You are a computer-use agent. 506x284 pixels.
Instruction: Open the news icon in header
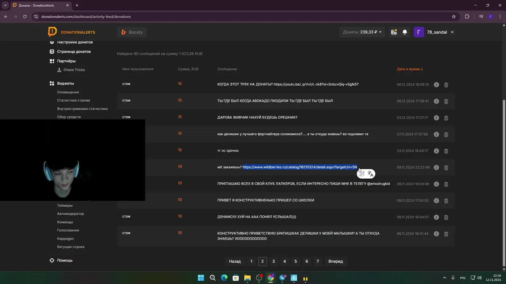[x=394, y=32]
